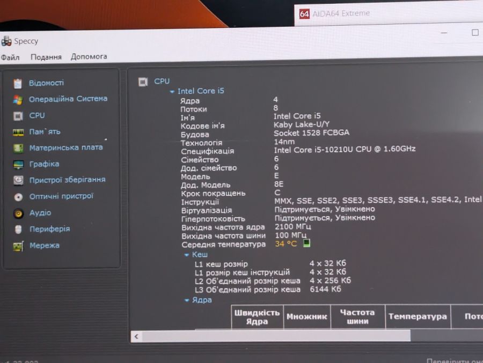Image resolution: width=483 pixels, height=363 pixels.
Task: Select the Графіка monitor icon
Action: point(18,165)
